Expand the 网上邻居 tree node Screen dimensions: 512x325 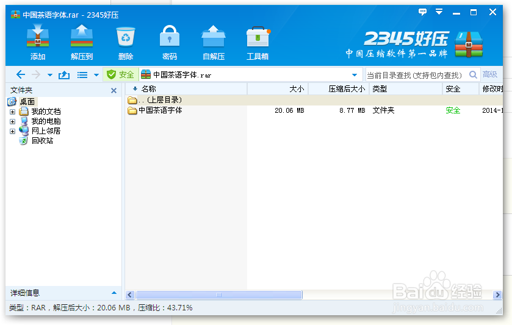(12, 132)
